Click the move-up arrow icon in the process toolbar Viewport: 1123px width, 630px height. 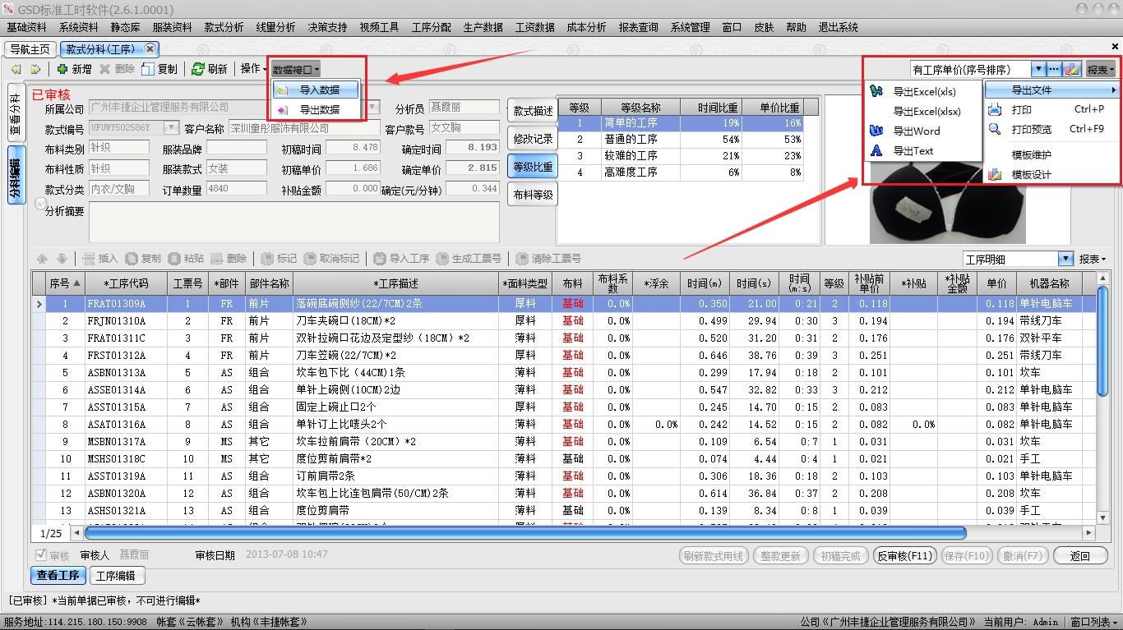click(42, 259)
